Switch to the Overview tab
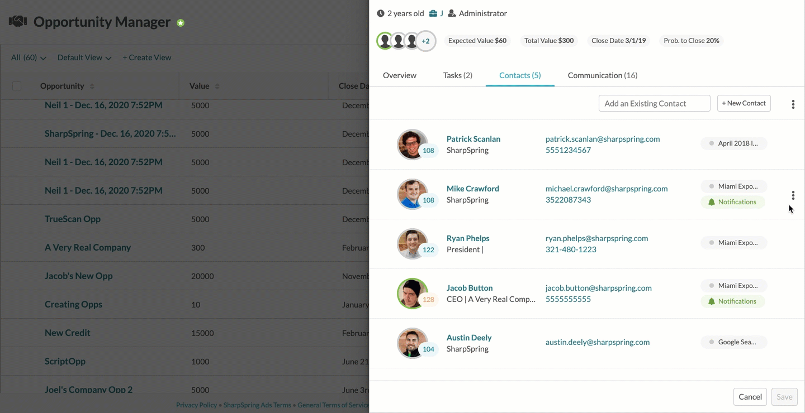The image size is (805, 413). [400, 75]
